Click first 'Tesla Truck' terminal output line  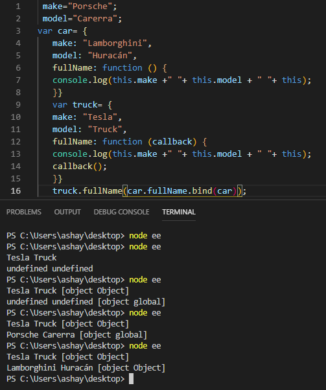[x=32, y=258]
